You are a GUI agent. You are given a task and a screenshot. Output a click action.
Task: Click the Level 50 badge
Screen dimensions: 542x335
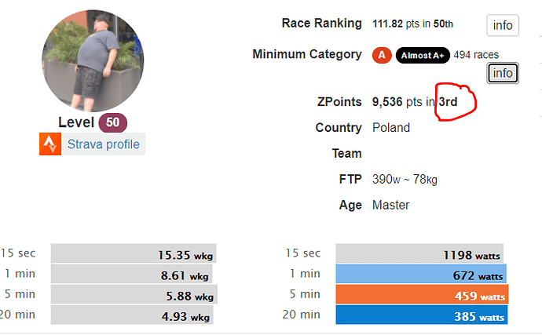pyautogui.click(x=112, y=122)
